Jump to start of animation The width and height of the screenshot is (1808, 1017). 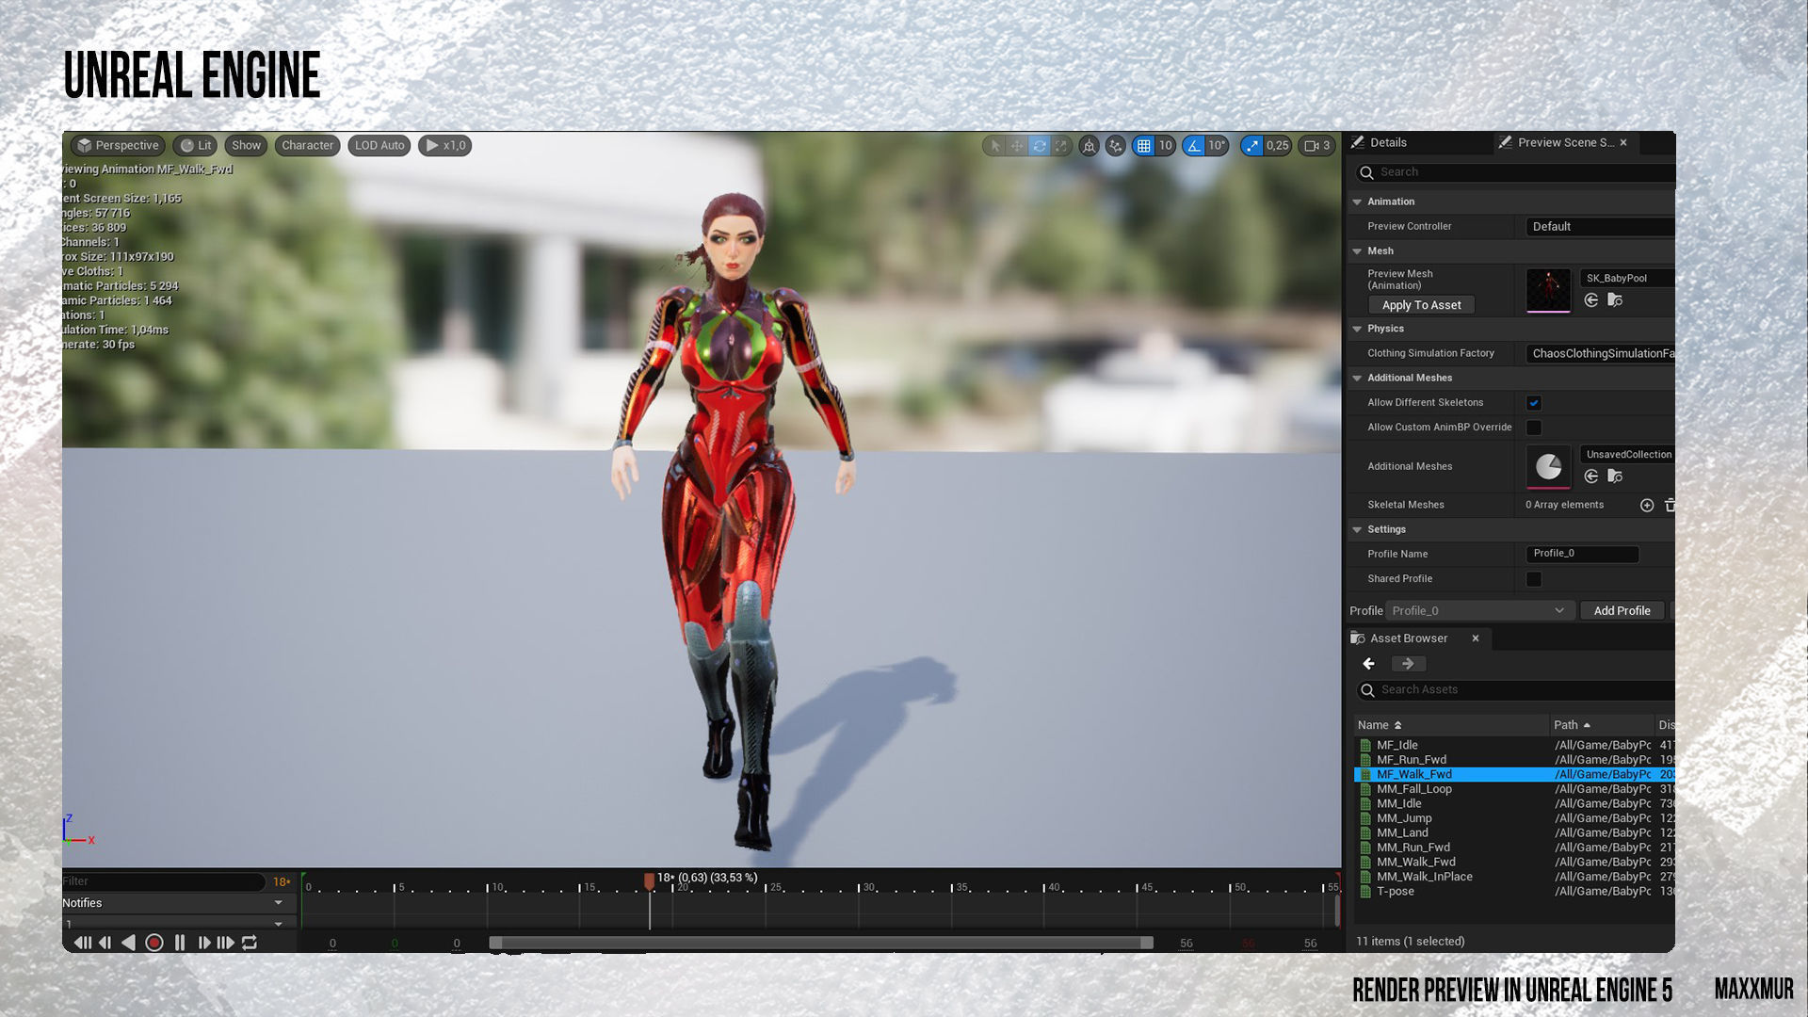coord(83,943)
